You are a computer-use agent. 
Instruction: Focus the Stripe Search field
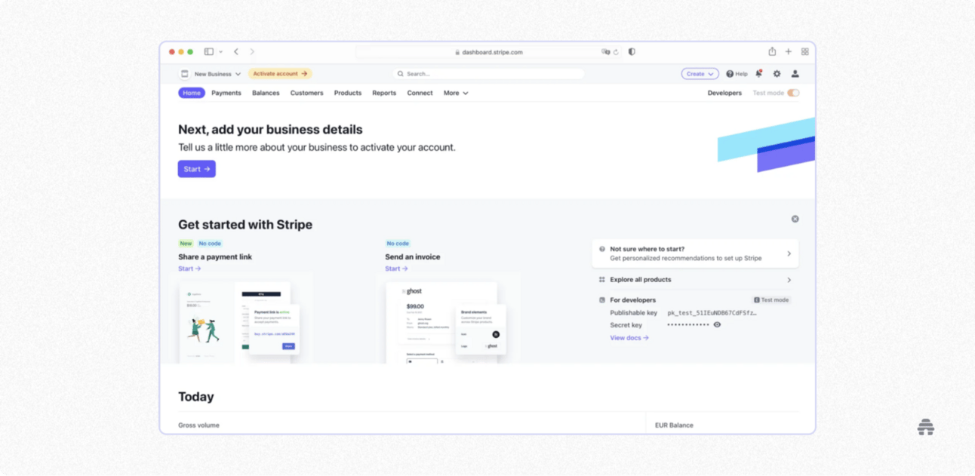[x=489, y=74]
